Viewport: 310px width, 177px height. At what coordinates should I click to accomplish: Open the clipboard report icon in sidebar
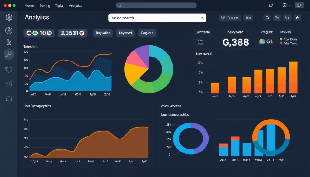pos(9,31)
